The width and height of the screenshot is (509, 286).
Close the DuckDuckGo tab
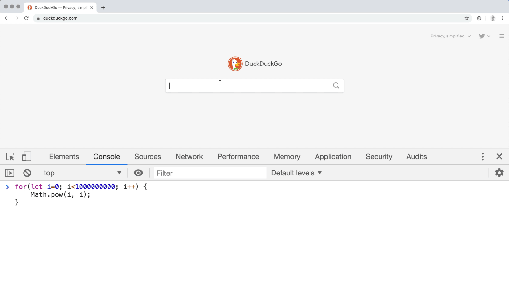(x=92, y=7)
